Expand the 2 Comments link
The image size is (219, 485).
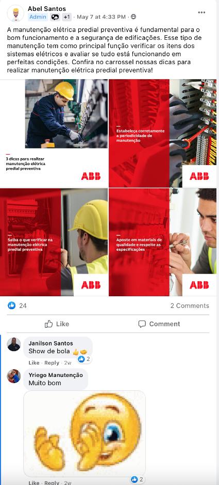pos(190,306)
